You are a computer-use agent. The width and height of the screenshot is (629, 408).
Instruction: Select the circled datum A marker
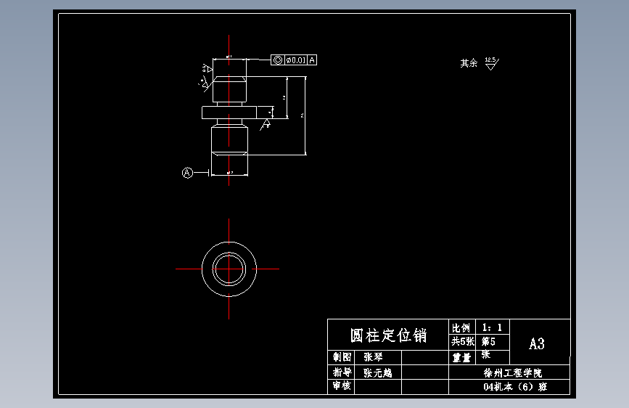187,173
